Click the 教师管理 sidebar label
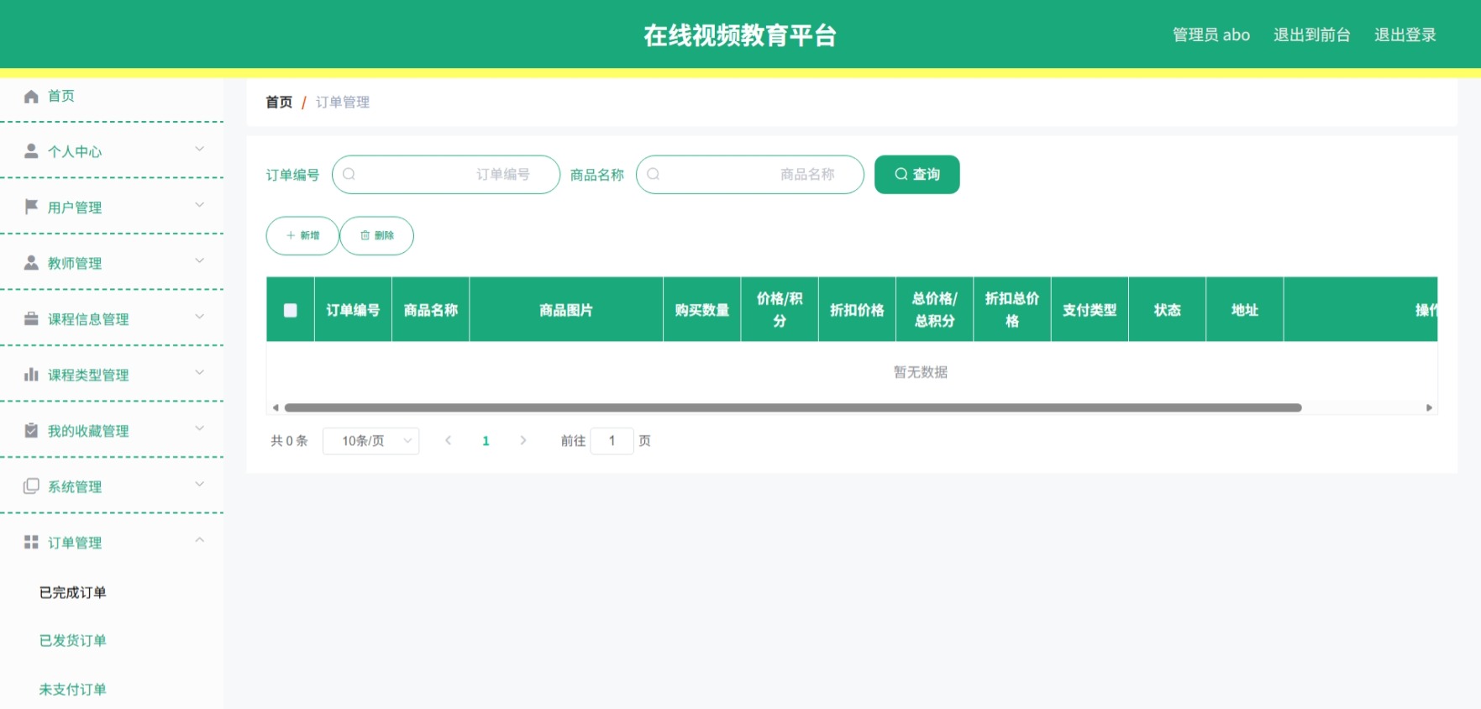The height and width of the screenshot is (709, 1481). (75, 263)
